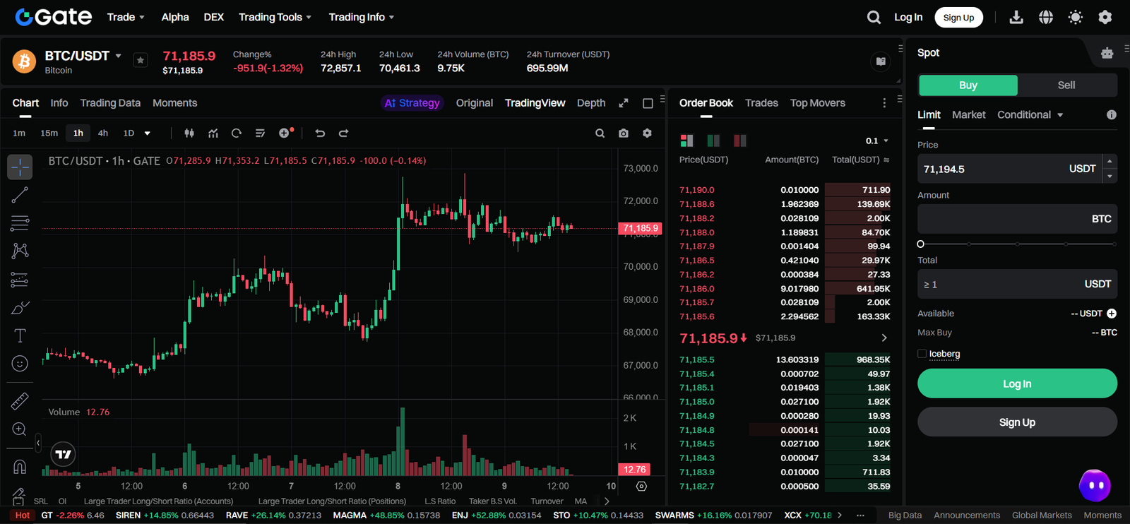Open the tutorial book icon

coord(881,61)
